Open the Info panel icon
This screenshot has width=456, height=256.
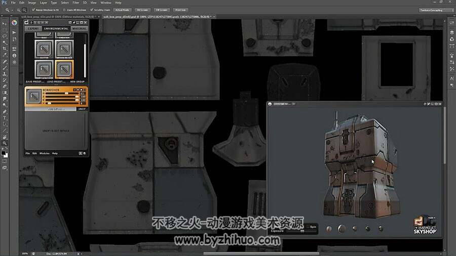14,56
